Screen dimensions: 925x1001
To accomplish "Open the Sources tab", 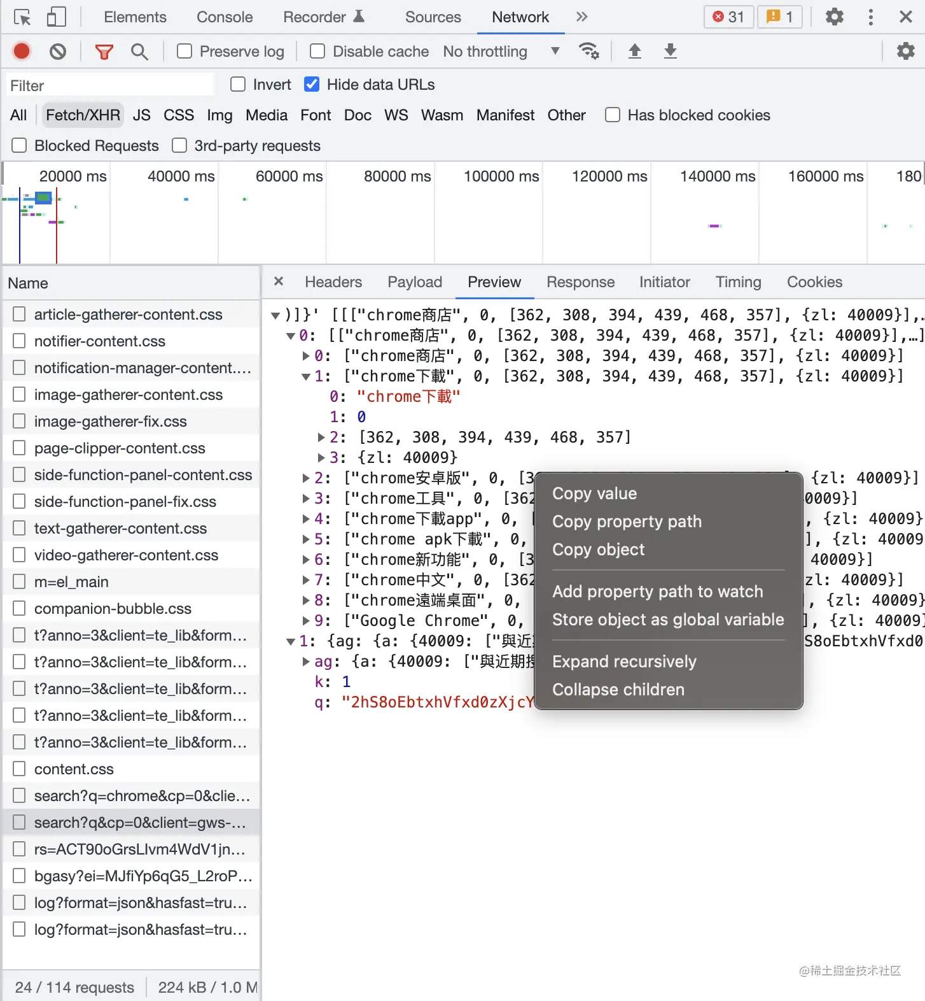I will pyautogui.click(x=433, y=17).
